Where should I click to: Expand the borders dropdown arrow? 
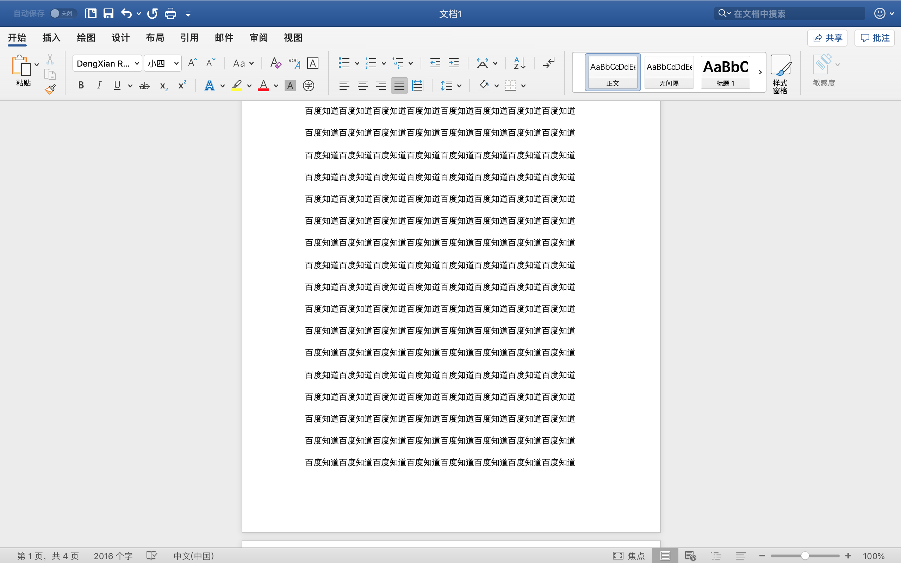click(x=523, y=86)
